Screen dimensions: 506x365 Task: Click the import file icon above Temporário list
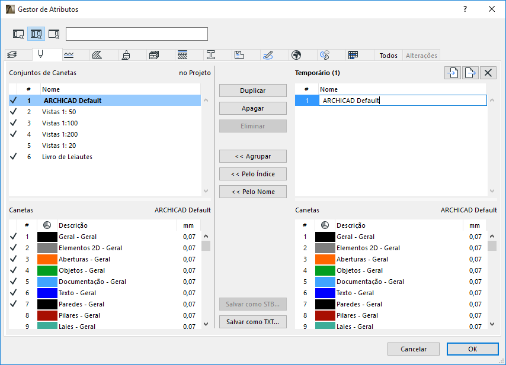453,73
